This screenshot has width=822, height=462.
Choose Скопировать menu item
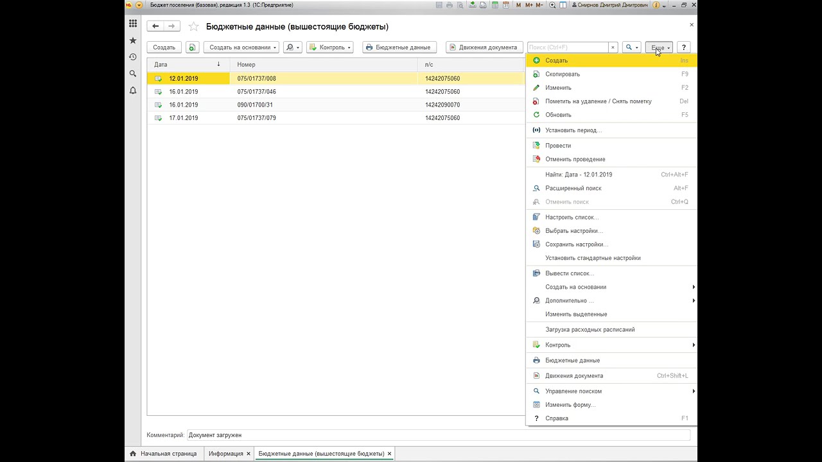point(611,74)
